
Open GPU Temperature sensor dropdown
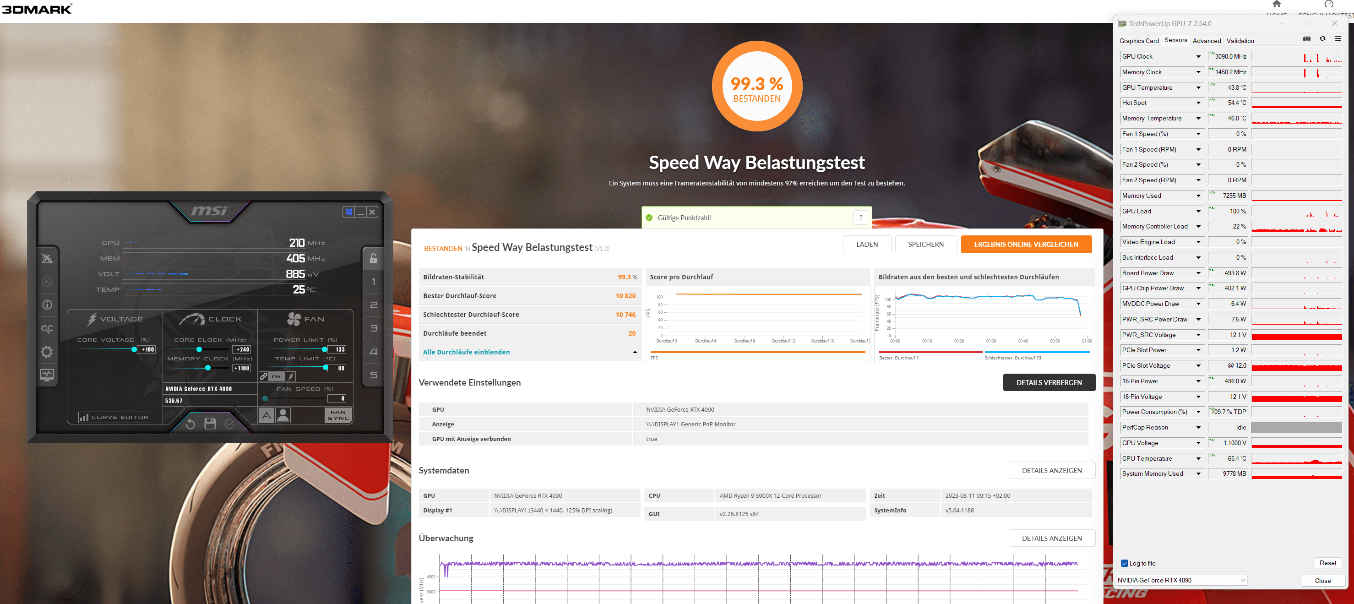[x=1198, y=88]
